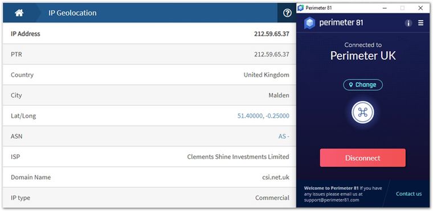Viewport: 433px width, 211px height.
Task: Click the 'Lat/Long' row label
Action: 23,116
